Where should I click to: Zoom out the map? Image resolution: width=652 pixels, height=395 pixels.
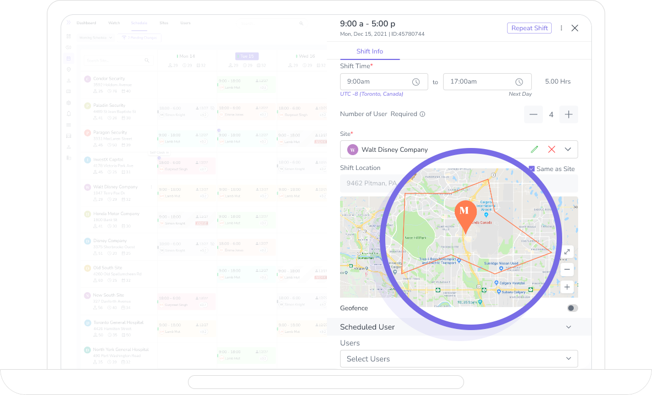click(x=567, y=269)
